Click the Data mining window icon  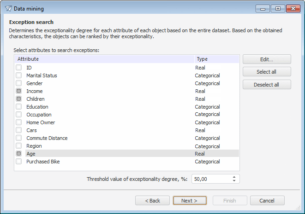click(8, 8)
